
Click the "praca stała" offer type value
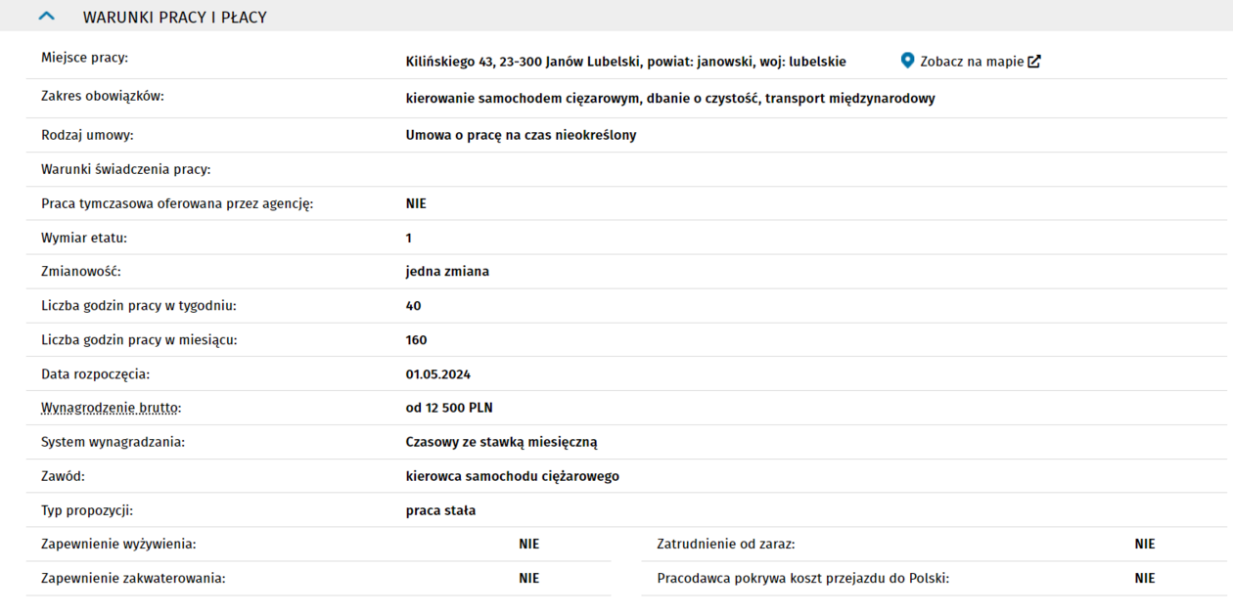click(440, 510)
